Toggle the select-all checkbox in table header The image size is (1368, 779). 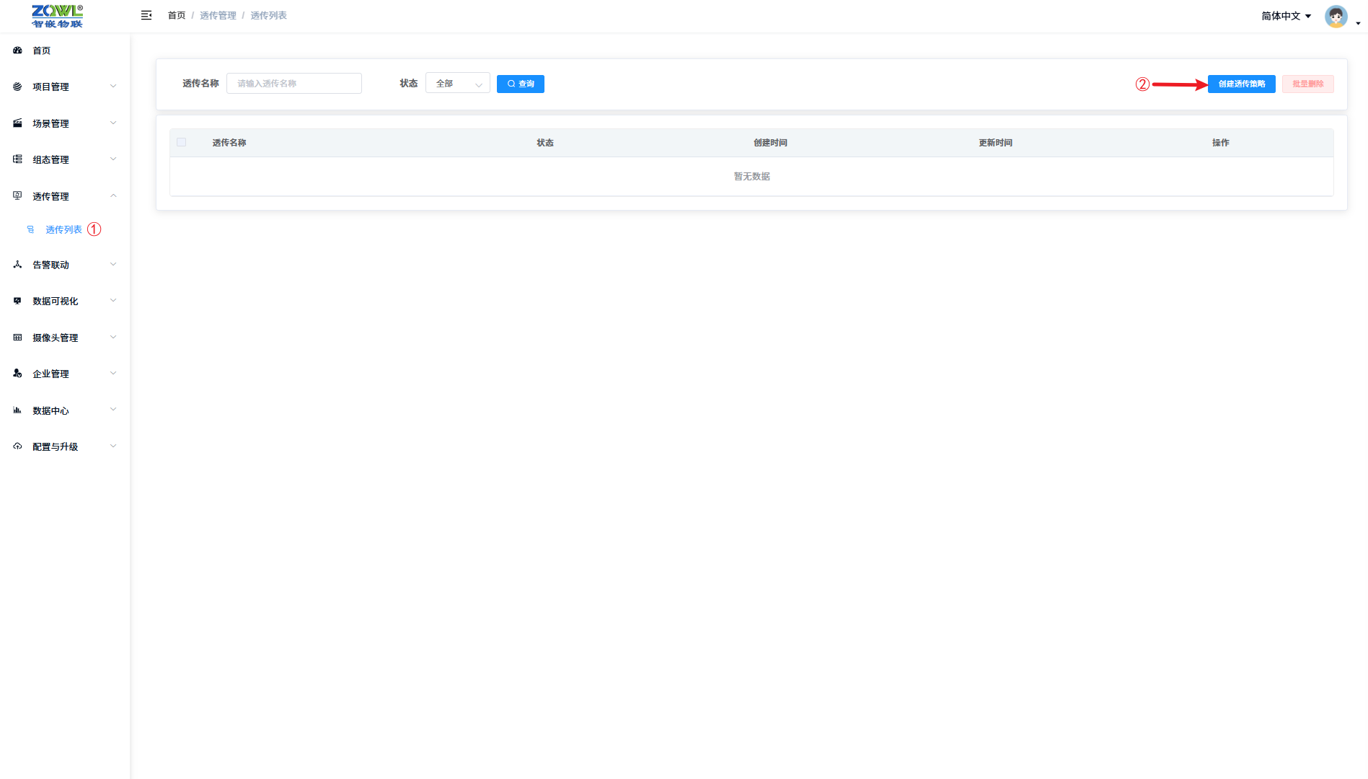(x=182, y=143)
